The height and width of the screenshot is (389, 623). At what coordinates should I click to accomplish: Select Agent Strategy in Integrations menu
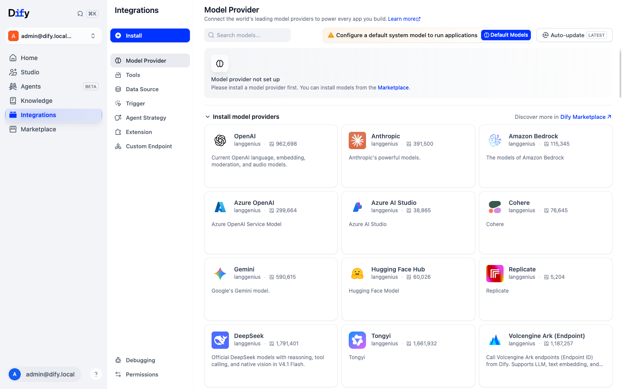coord(150,118)
